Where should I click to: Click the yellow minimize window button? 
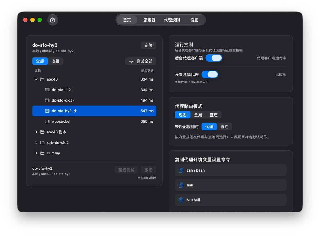(33, 20)
